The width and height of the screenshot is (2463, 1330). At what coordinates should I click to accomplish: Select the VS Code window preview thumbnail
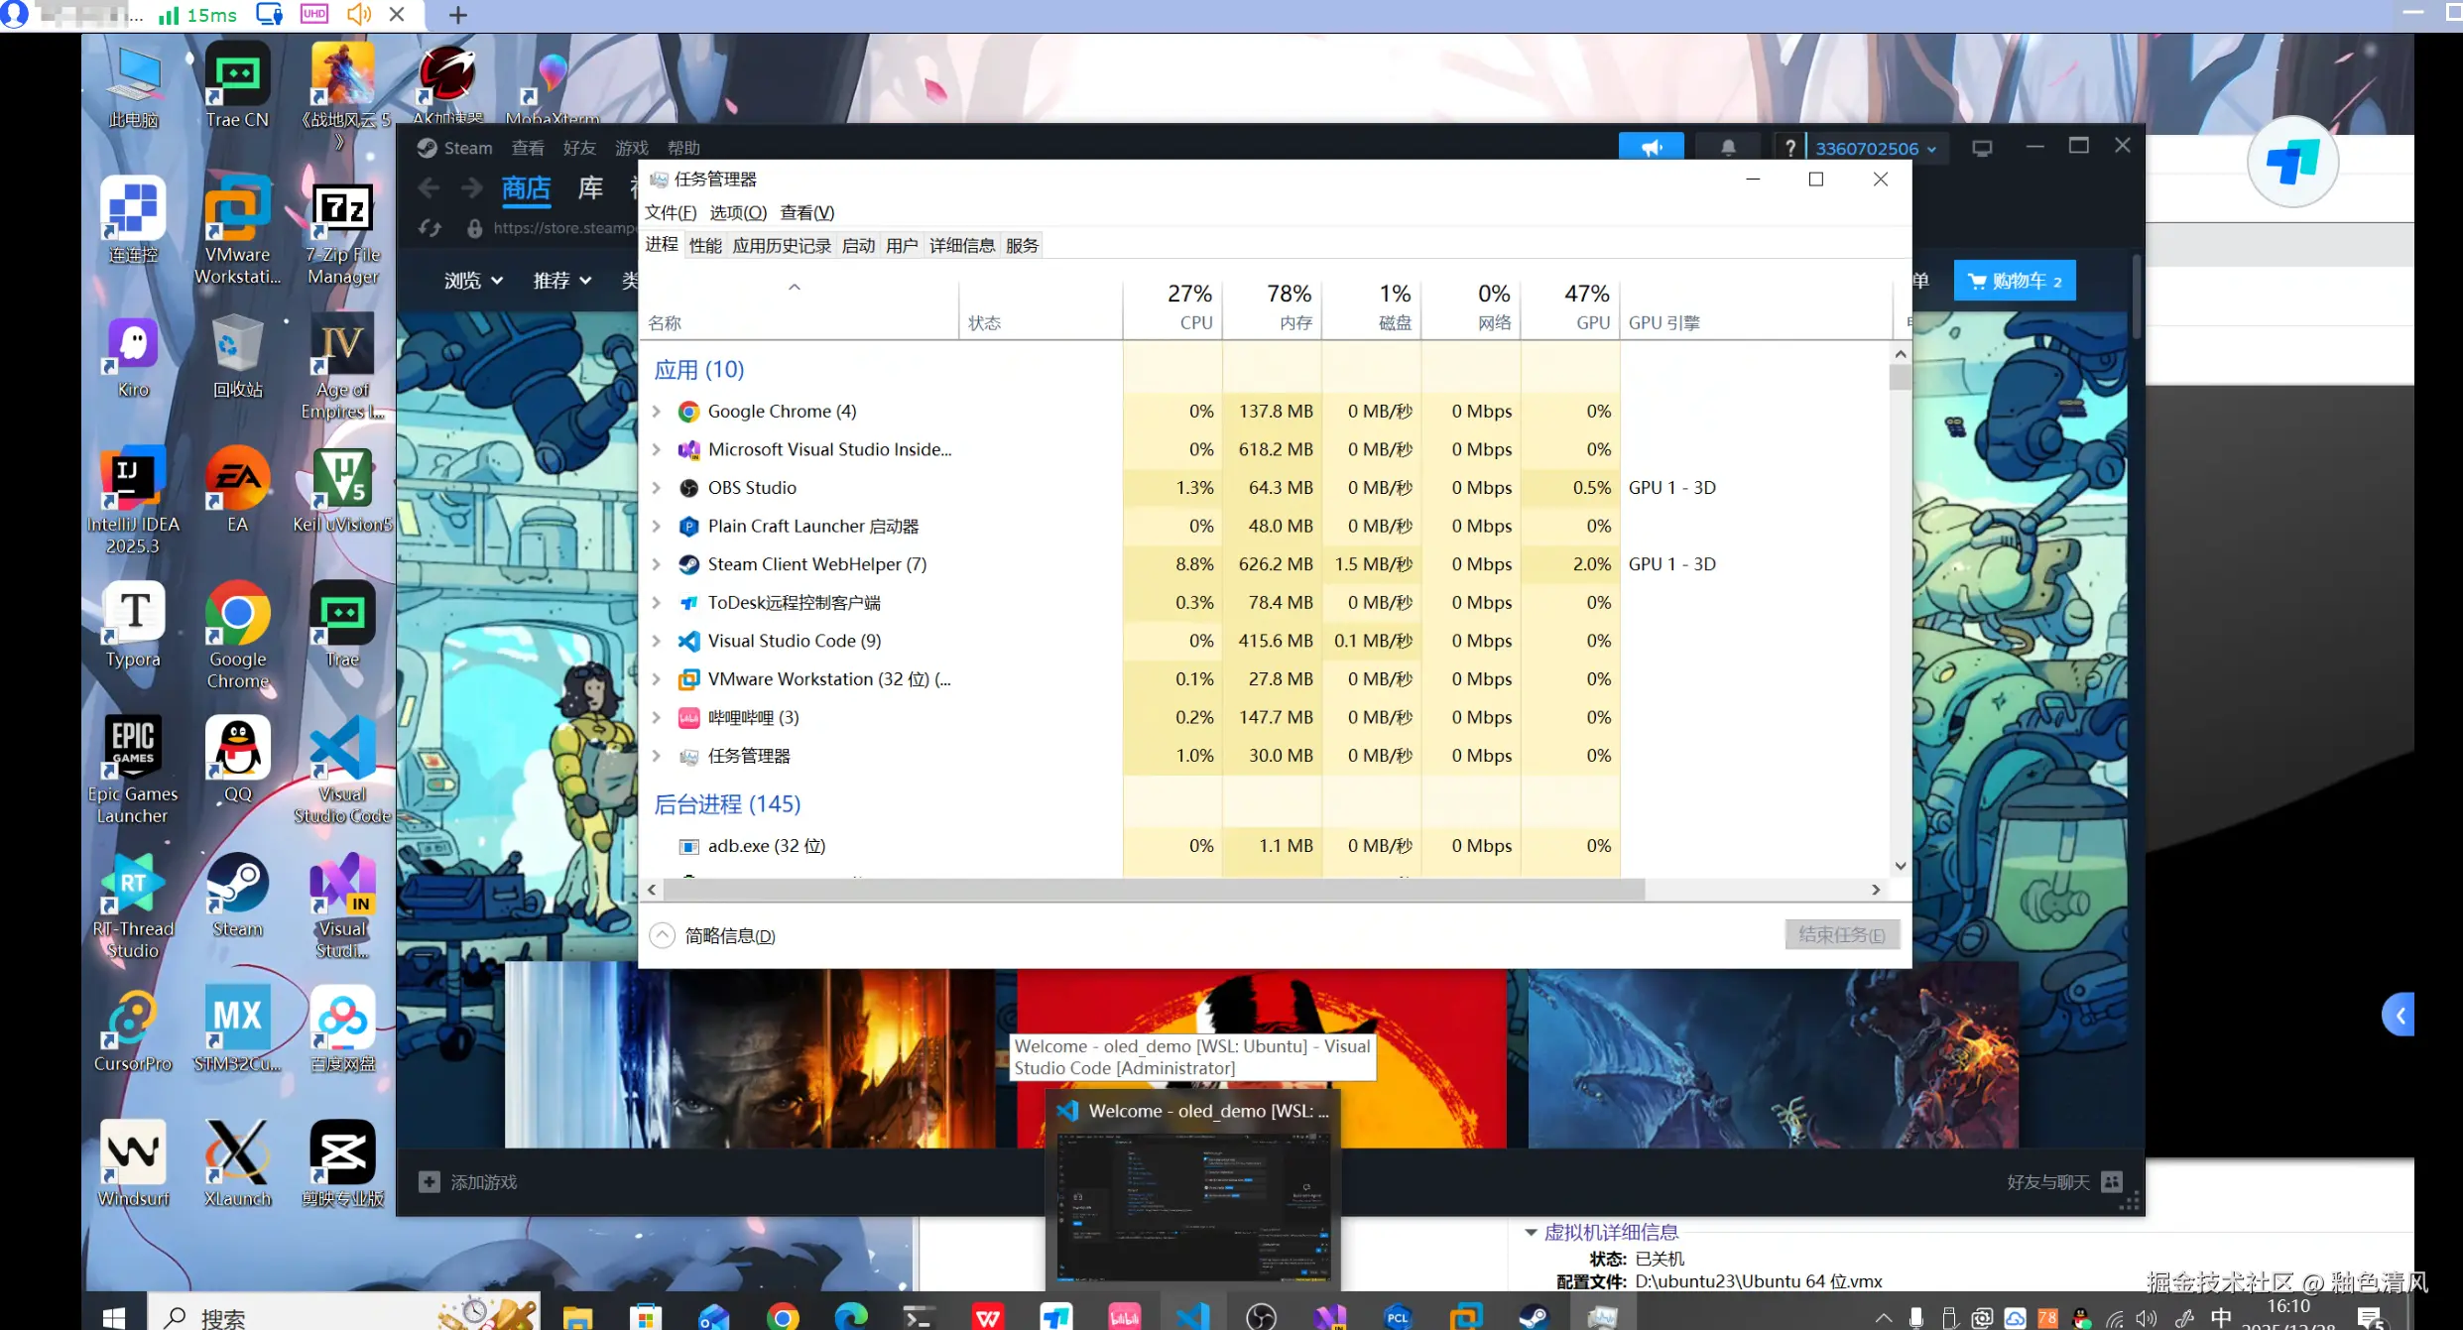pos(1193,1204)
